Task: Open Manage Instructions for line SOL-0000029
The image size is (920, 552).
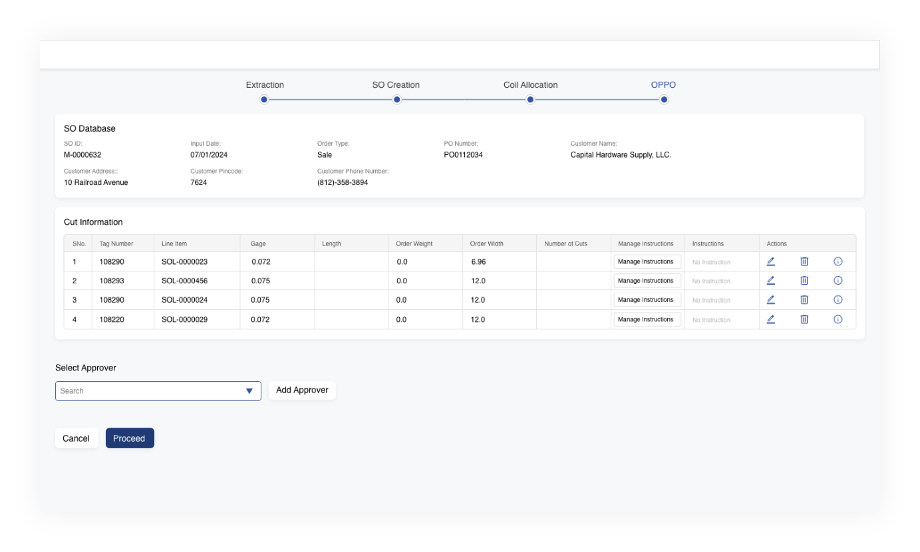Action: [647, 319]
